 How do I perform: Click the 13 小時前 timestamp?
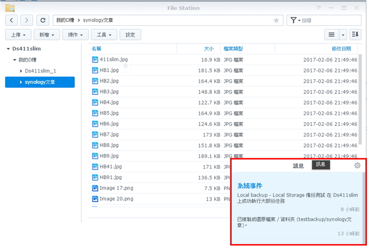[x=348, y=234]
